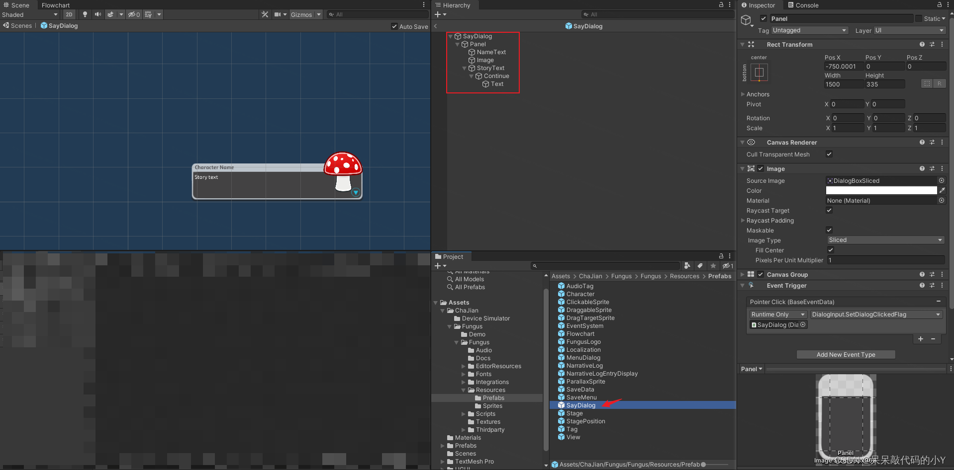Toggle scene audio speaker icon
This screenshot has width=954, height=470.
[98, 14]
